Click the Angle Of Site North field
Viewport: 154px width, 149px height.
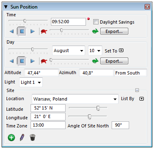tap(120, 125)
